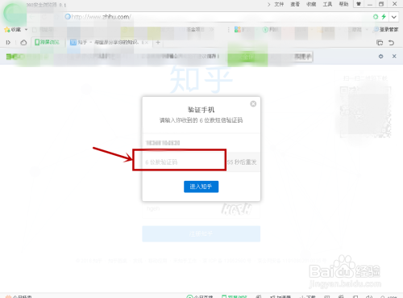403x298 pixels.
Task: Click the 进入知乎 button
Action: [201, 187]
